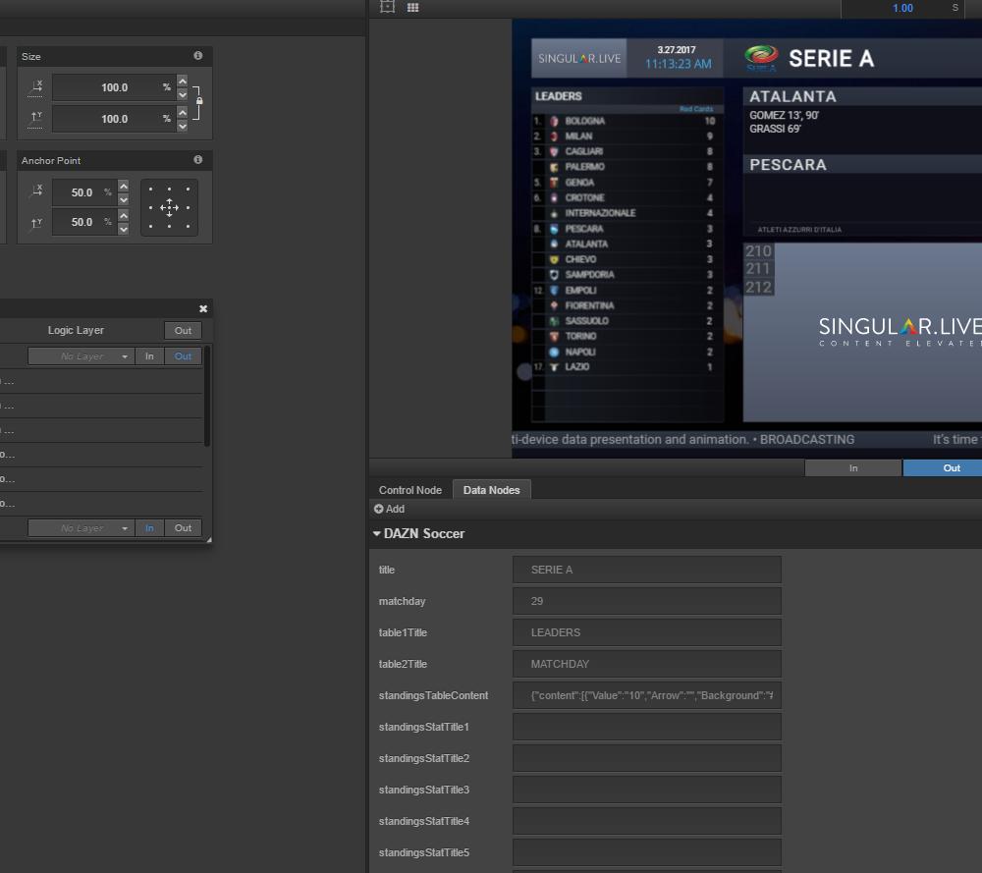Switch to the Data Nodes tab
The width and height of the screenshot is (982, 873).
[x=492, y=490]
